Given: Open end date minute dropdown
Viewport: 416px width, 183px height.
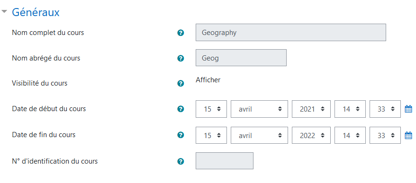Looking at the screenshot, I should click(385, 135).
